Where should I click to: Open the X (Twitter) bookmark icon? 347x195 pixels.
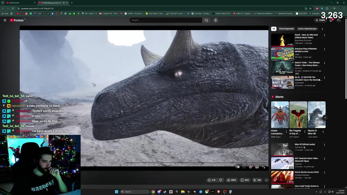[44, 14]
